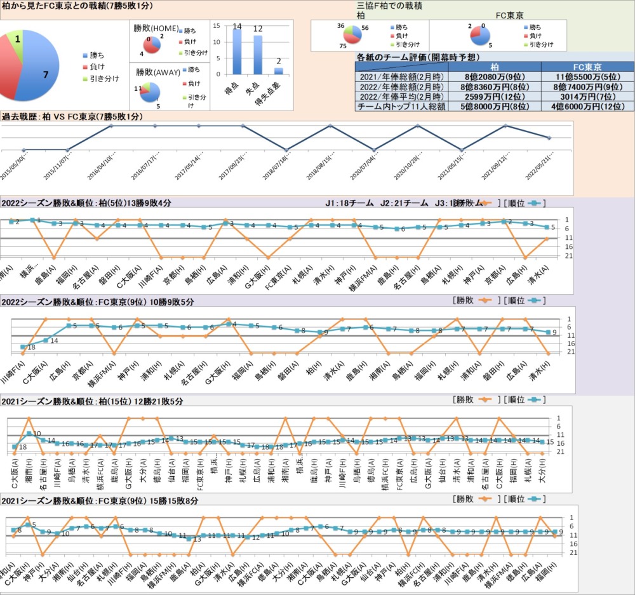The image size is (635, 595).
Task: Click the 勝敗(AWAY) small pie chart
Action: pyautogui.click(x=150, y=91)
